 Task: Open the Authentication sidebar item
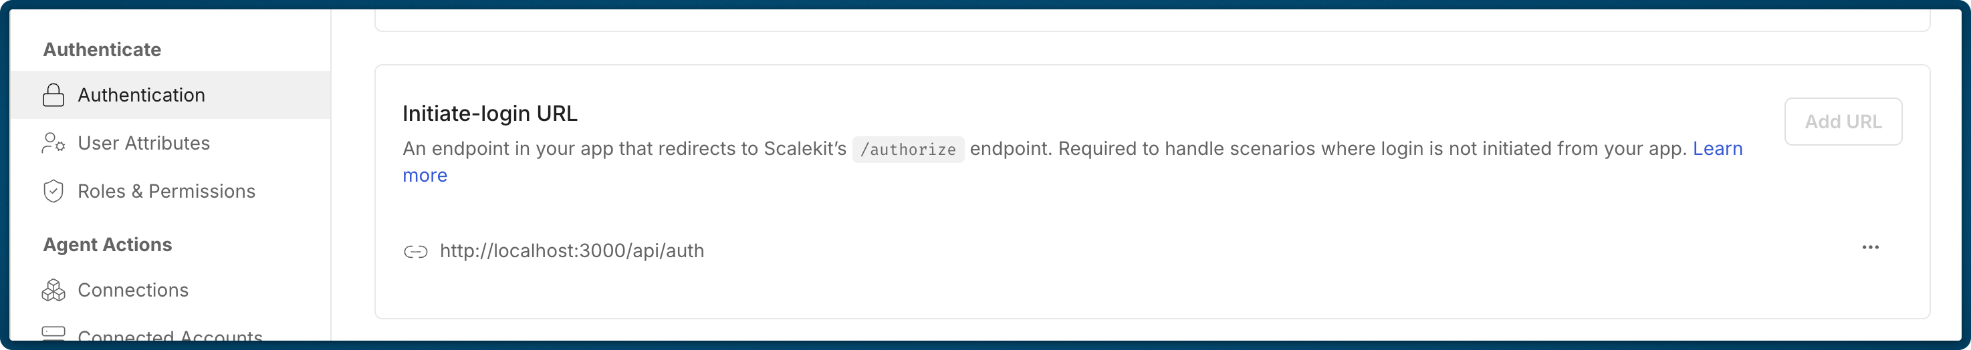[x=142, y=96]
